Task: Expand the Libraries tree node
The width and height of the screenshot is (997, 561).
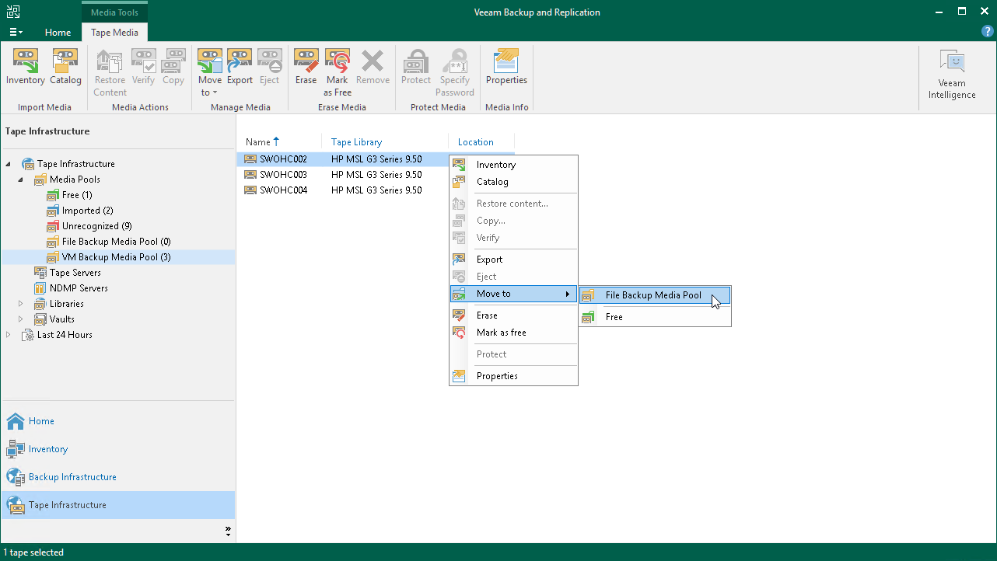Action: tap(21, 304)
